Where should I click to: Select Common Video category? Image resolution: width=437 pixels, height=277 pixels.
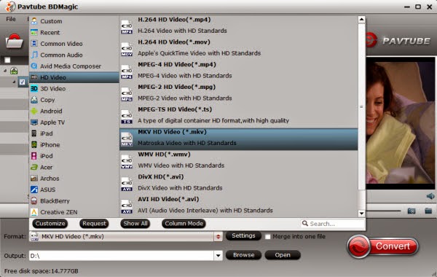74,44
